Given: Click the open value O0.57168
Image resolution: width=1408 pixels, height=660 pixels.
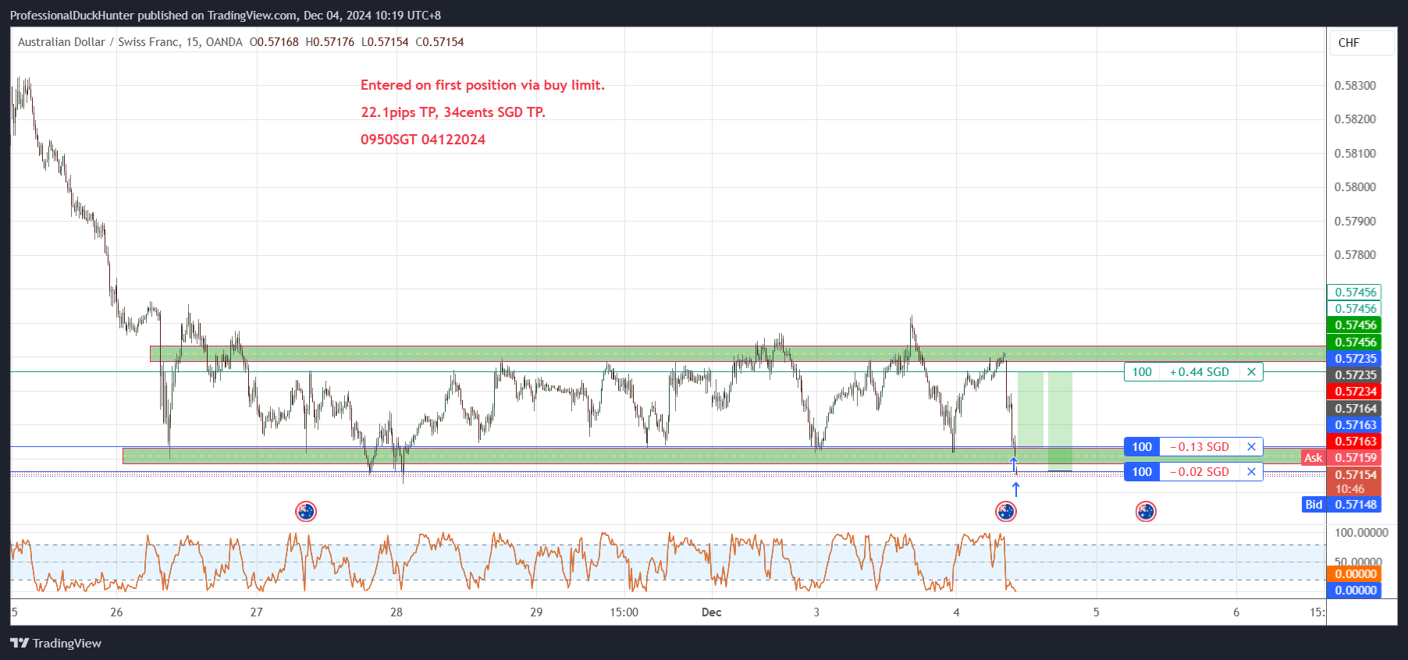Looking at the screenshot, I should point(274,42).
